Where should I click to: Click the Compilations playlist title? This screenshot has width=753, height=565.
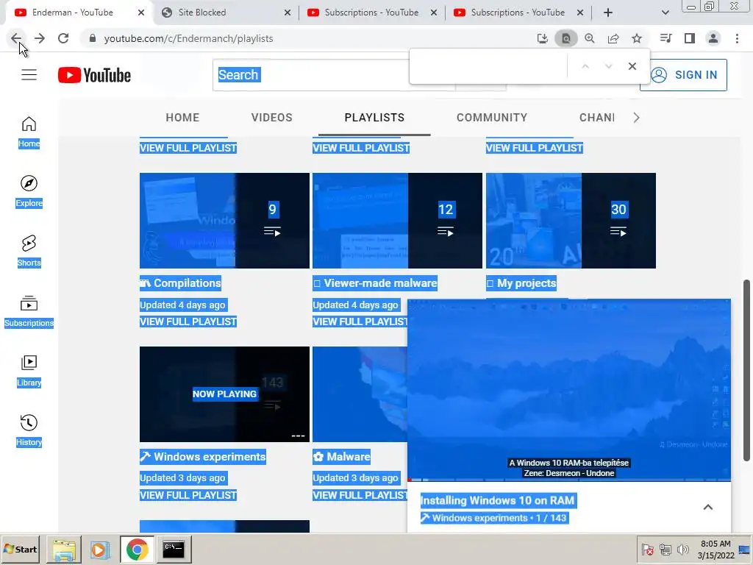point(180,283)
